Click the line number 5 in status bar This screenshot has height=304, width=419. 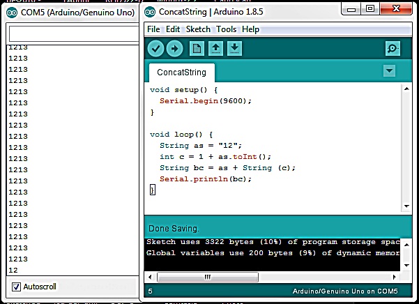[151, 291]
